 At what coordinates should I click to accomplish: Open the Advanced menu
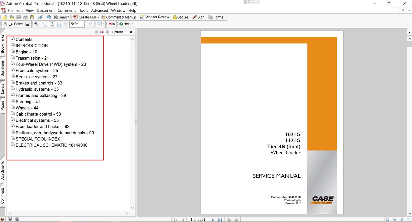pyautogui.click(x=99, y=11)
